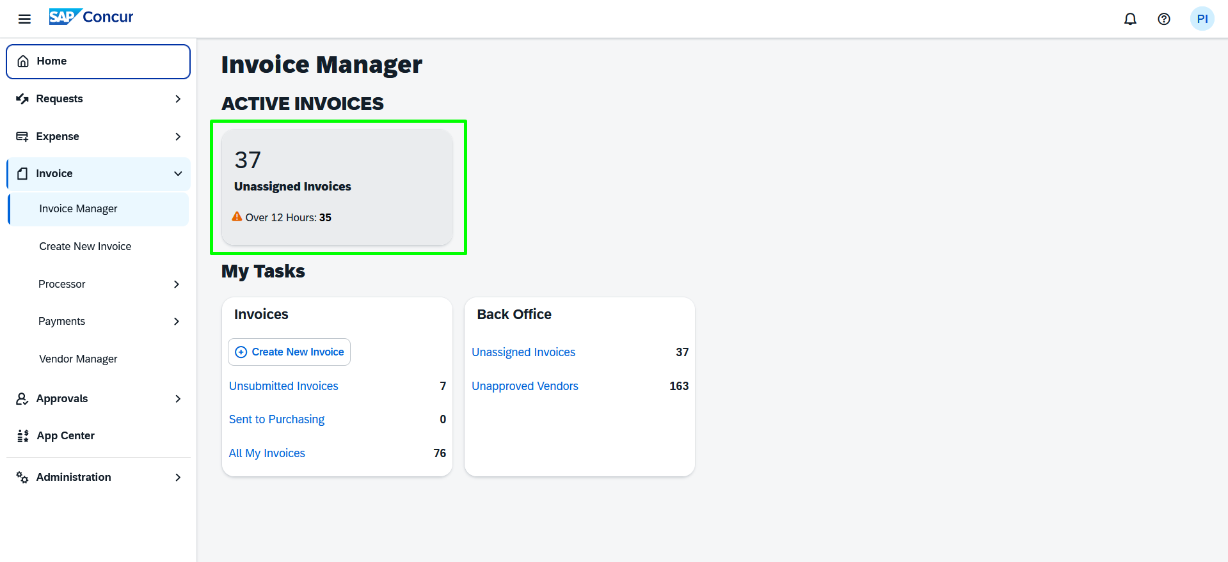Expand the Requests menu chevron
The height and width of the screenshot is (562, 1228).
click(178, 99)
